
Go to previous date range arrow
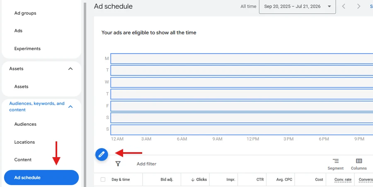(x=344, y=6)
